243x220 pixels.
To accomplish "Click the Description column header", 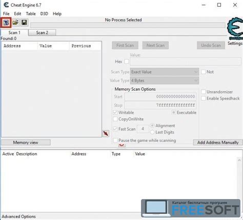I will (27, 154).
